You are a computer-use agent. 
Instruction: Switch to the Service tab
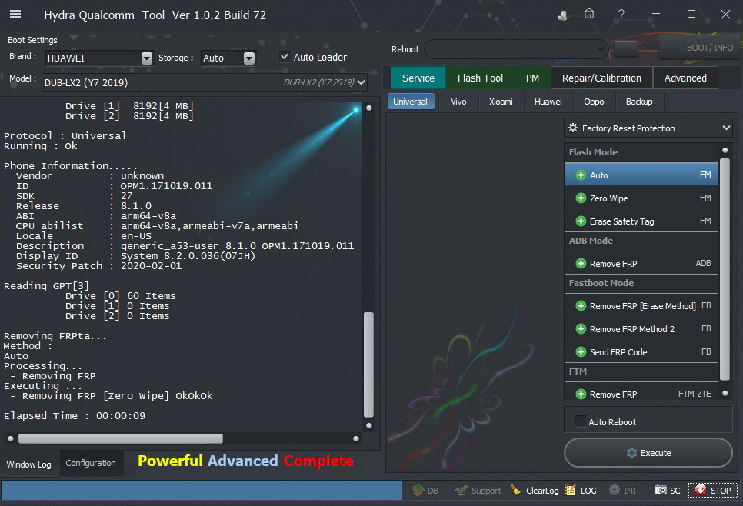(x=418, y=78)
